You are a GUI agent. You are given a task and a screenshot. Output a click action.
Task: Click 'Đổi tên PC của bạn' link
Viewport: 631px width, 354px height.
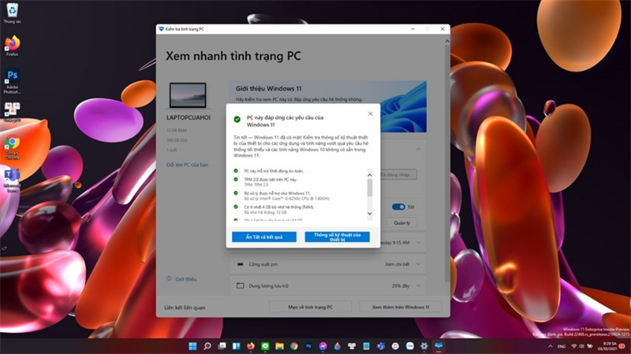pyautogui.click(x=187, y=164)
